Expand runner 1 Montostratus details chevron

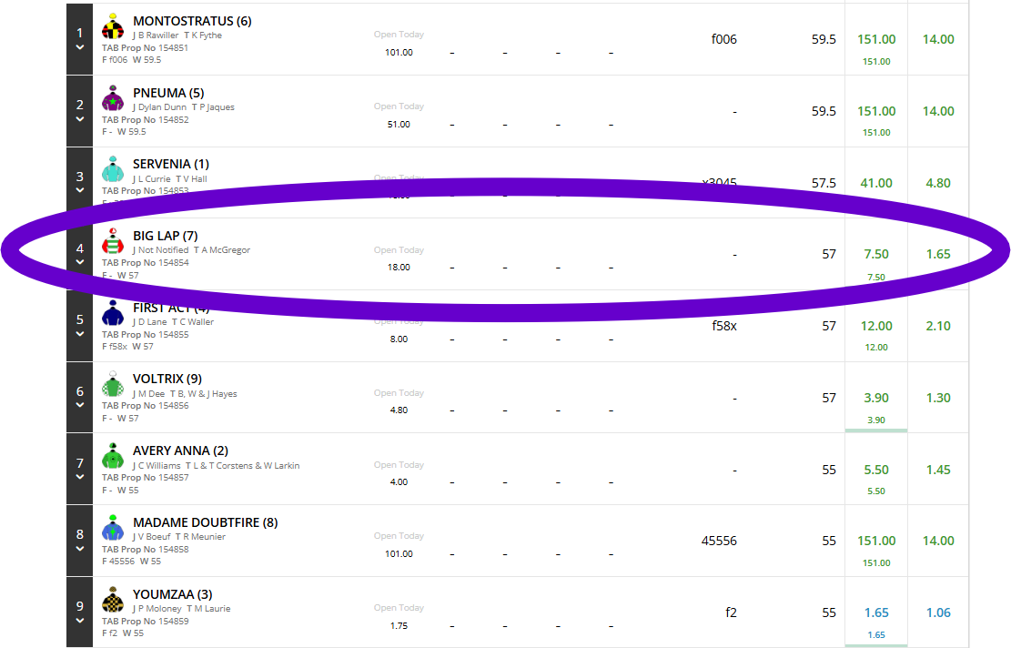[x=80, y=47]
